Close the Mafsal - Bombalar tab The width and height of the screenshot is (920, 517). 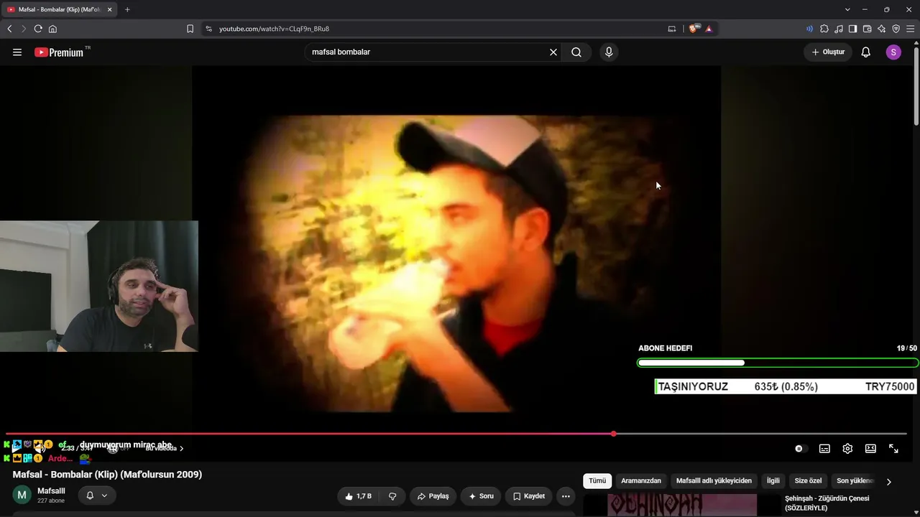click(109, 9)
